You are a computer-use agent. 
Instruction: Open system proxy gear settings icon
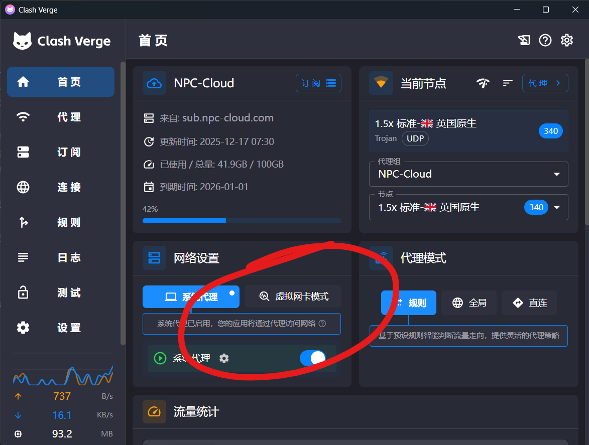coord(224,358)
